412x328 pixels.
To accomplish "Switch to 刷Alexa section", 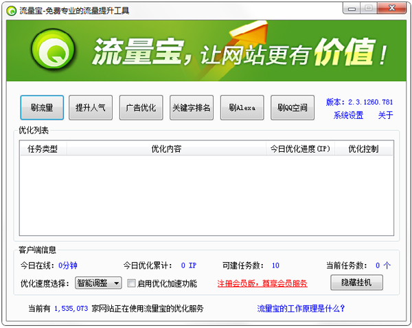I will tap(242, 107).
